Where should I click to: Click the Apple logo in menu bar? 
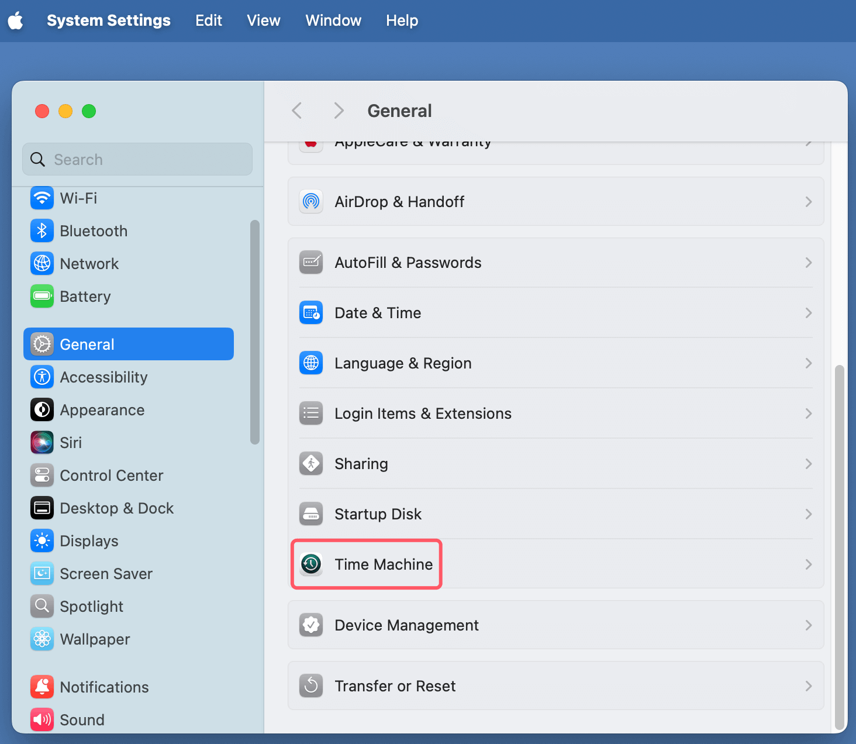(x=16, y=21)
